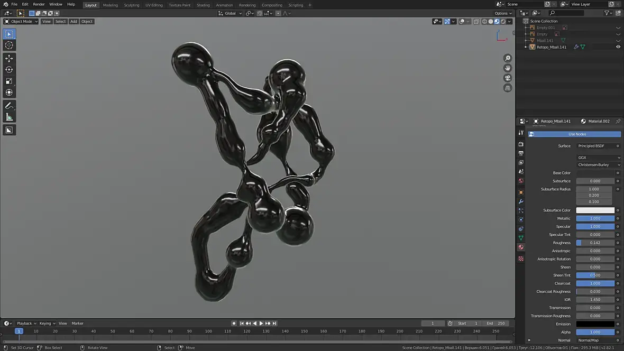Select the Measure tool
This screenshot has height=351, width=624.
9,117
